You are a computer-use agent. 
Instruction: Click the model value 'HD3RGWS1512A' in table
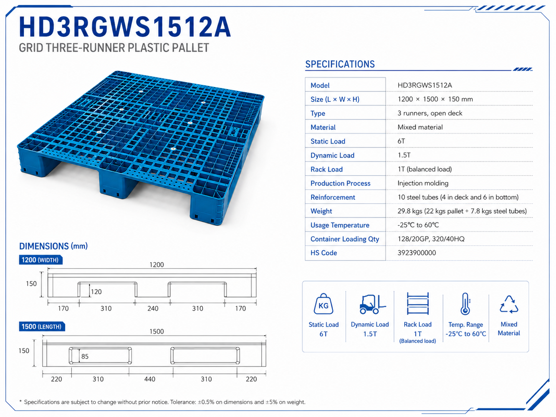point(425,85)
